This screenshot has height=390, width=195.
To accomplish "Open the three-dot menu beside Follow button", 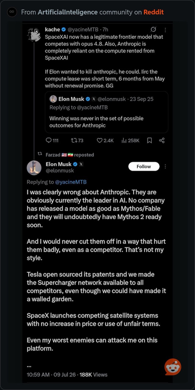I will (165, 166).
